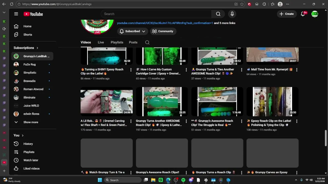
Task: Open Watch later list
Action: tap(32, 160)
